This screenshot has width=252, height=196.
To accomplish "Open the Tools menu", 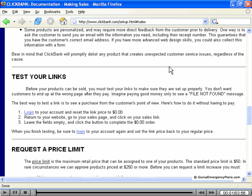I will point(69,12).
